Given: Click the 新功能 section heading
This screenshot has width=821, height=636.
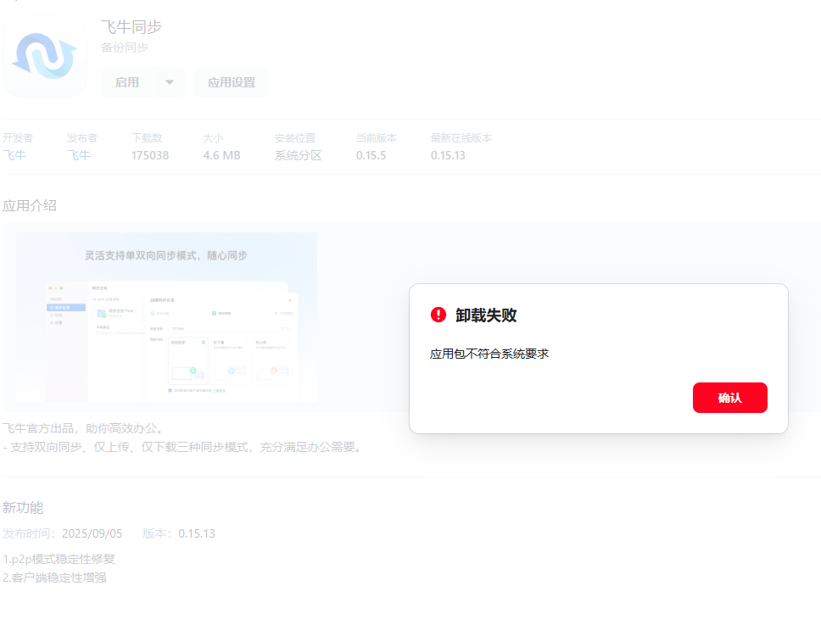Looking at the screenshot, I should pyautogui.click(x=23, y=508).
